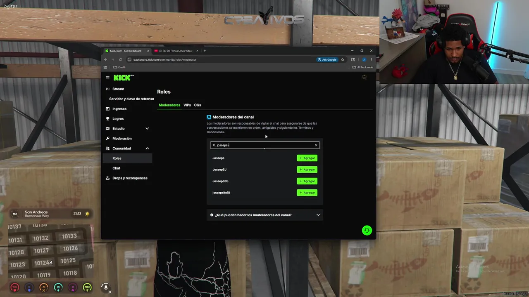Screen dimensions: 529x297
Task: Add Josseps as moderator
Action: point(307,158)
